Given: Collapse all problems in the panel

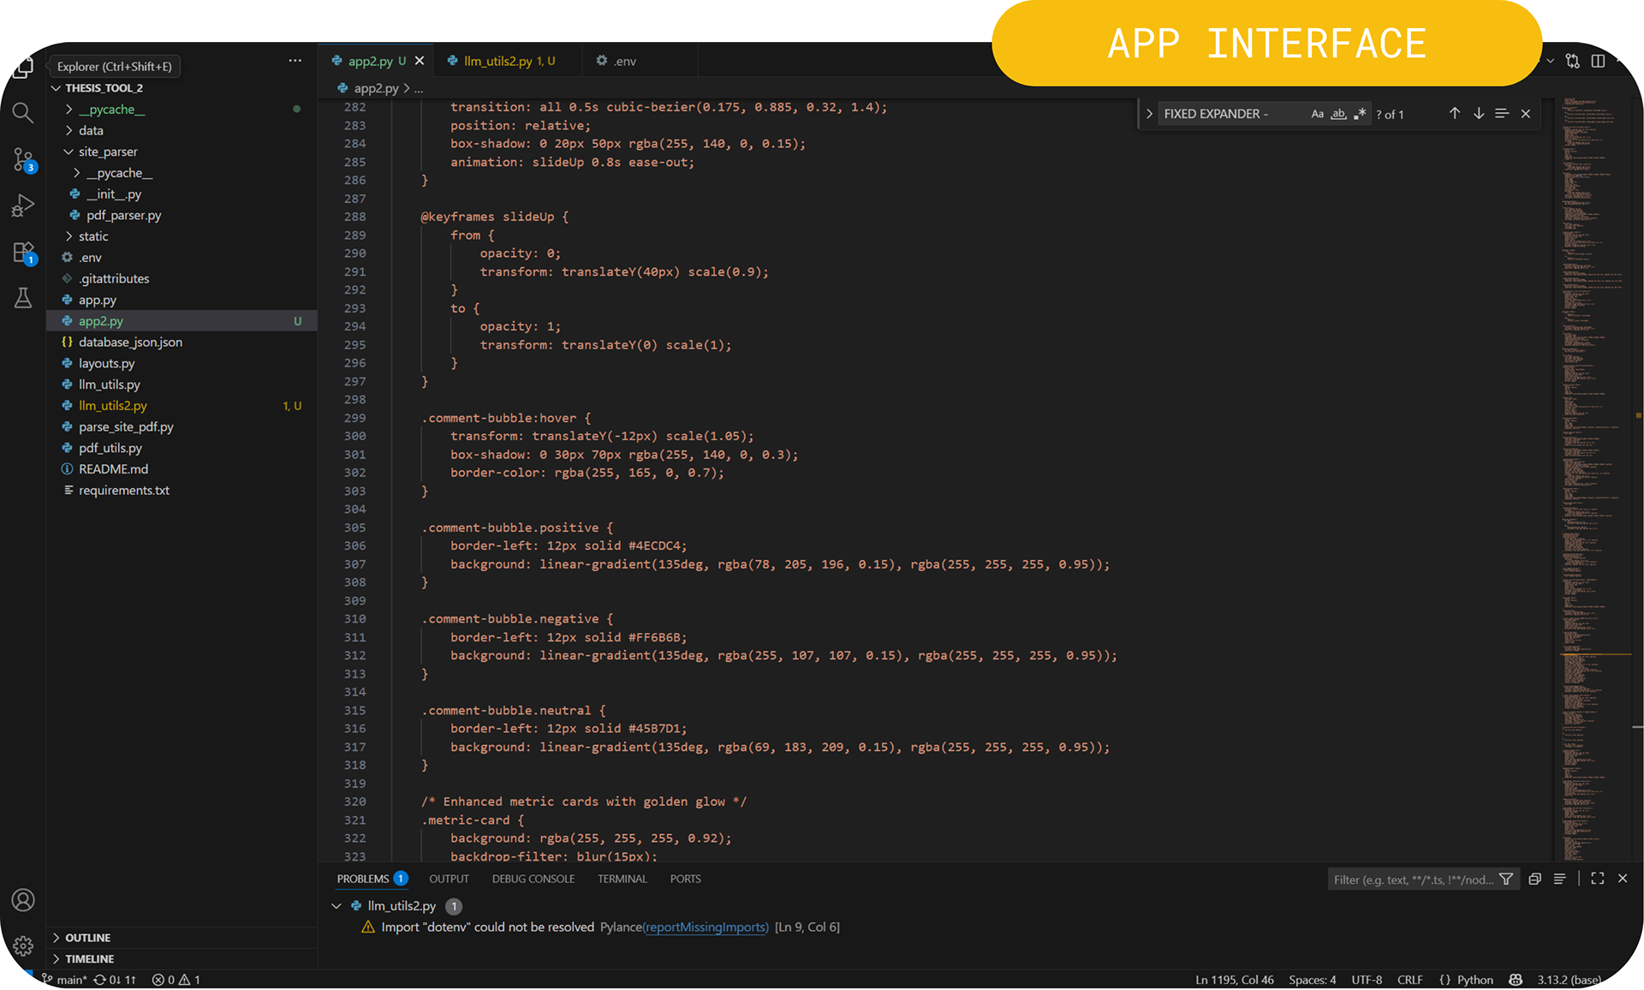Looking at the screenshot, I should click(x=1534, y=880).
